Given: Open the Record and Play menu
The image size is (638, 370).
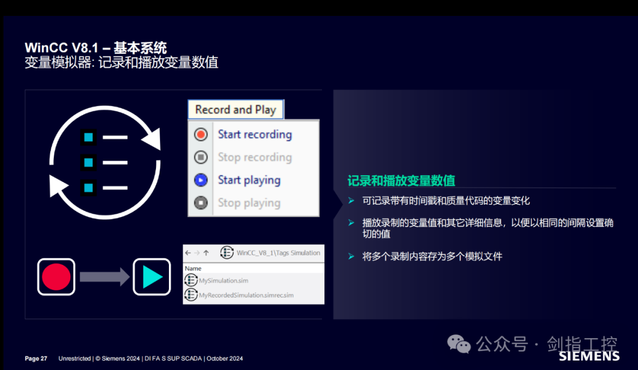Looking at the screenshot, I should [235, 109].
